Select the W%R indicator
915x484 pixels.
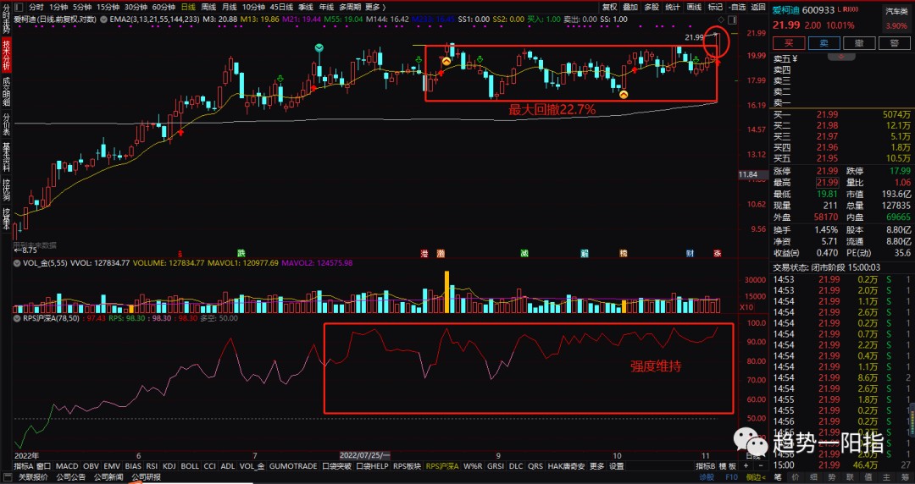pyautogui.click(x=474, y=466)
